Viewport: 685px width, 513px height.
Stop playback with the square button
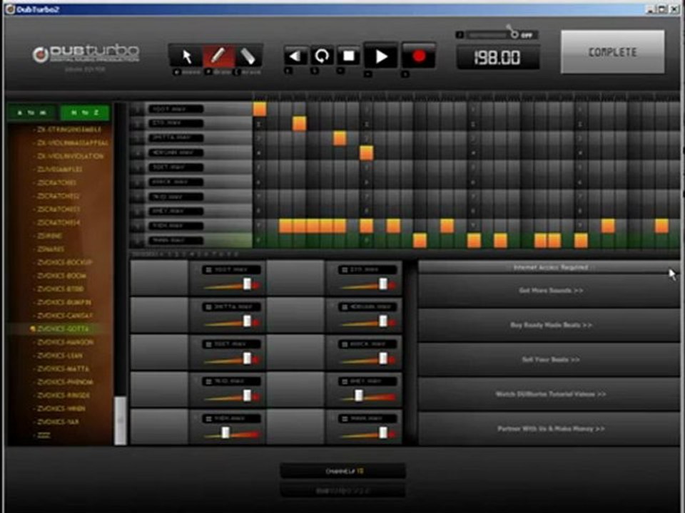click(349, 56)
